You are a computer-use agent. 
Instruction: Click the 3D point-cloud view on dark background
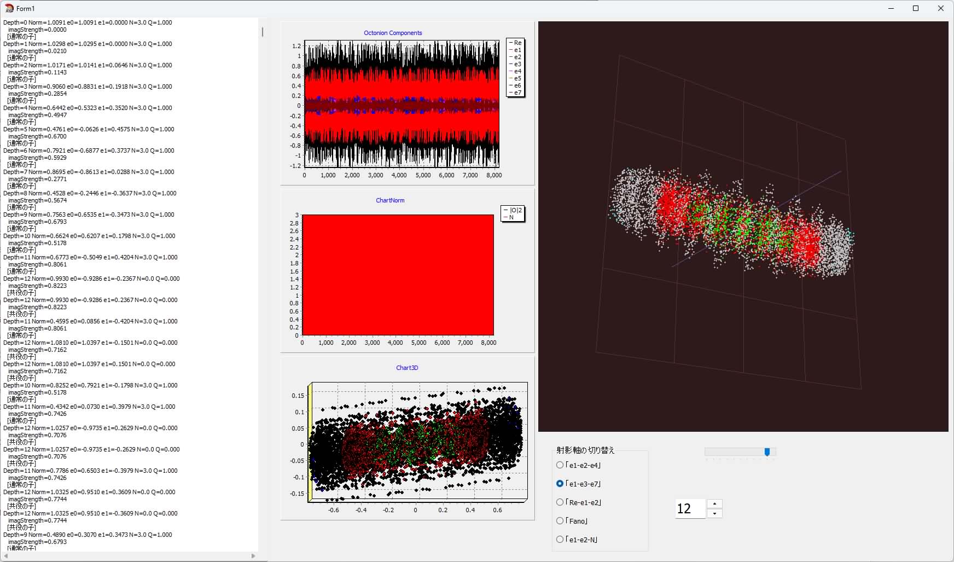[x=743, y=227]
